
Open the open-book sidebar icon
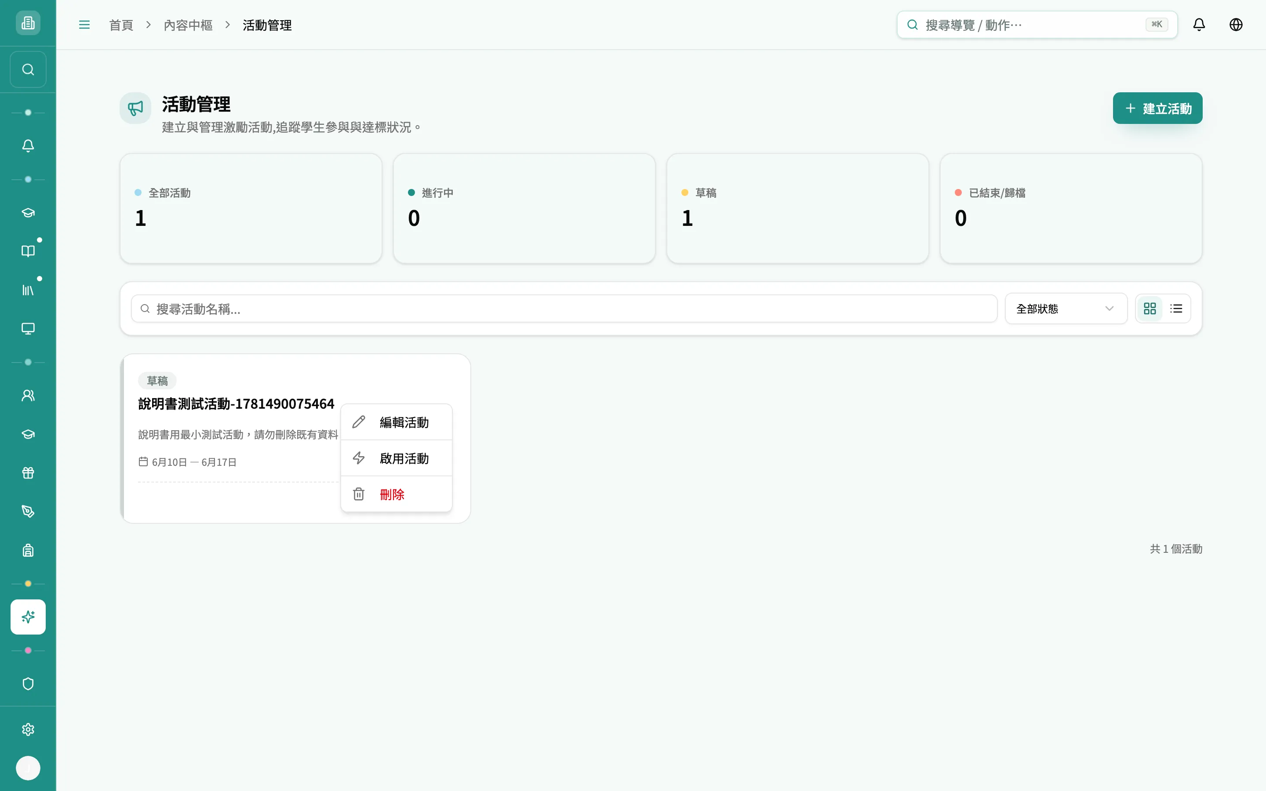28,251
